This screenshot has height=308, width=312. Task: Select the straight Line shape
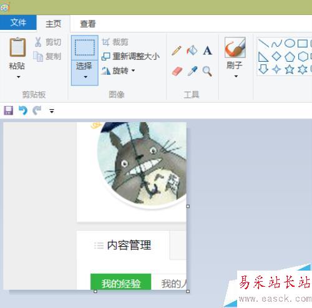click(x=263, y=44)
